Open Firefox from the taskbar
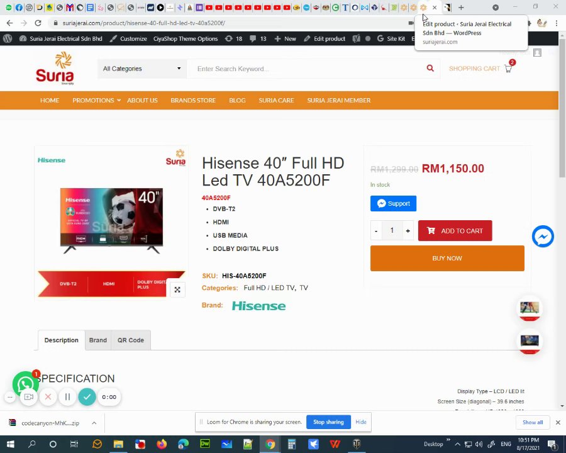This screenshot has width=566, height=453. click(162, 444)
